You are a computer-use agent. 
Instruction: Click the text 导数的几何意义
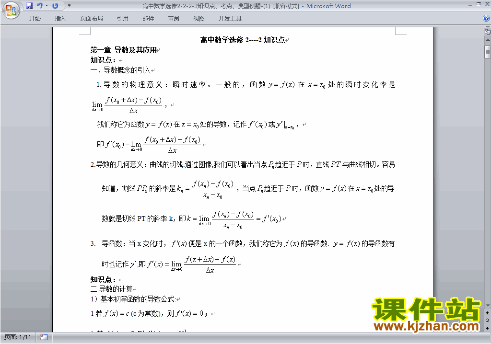click(119, 164)
